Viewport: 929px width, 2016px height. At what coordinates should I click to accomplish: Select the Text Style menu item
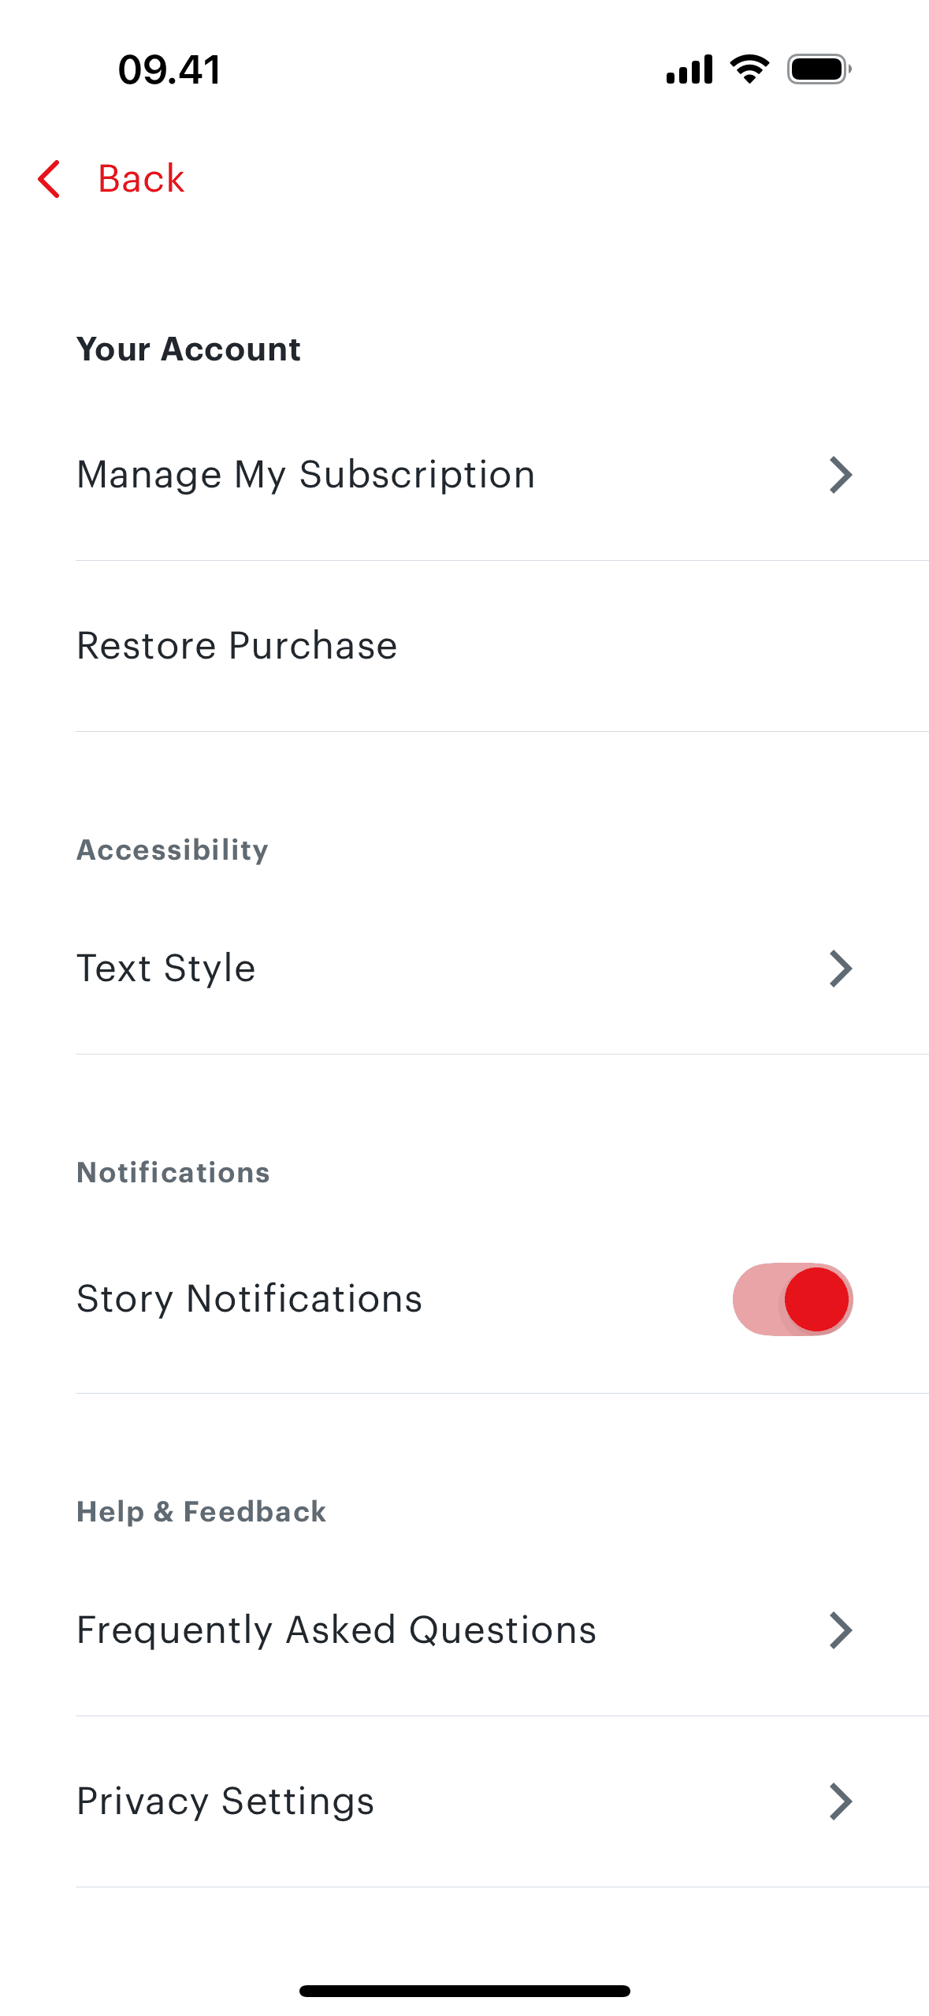(166, 969)
